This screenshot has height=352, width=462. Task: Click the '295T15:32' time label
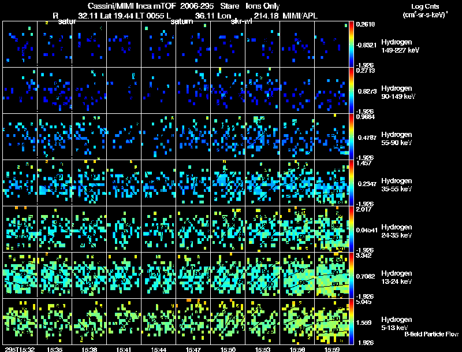click(20, 349)
